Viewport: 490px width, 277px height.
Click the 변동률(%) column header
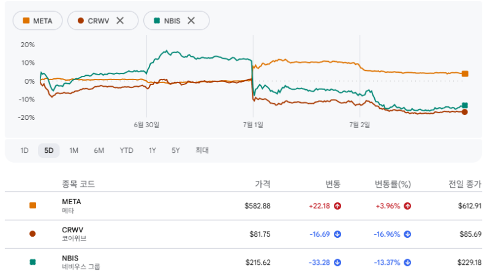click(x=393, y=184)
